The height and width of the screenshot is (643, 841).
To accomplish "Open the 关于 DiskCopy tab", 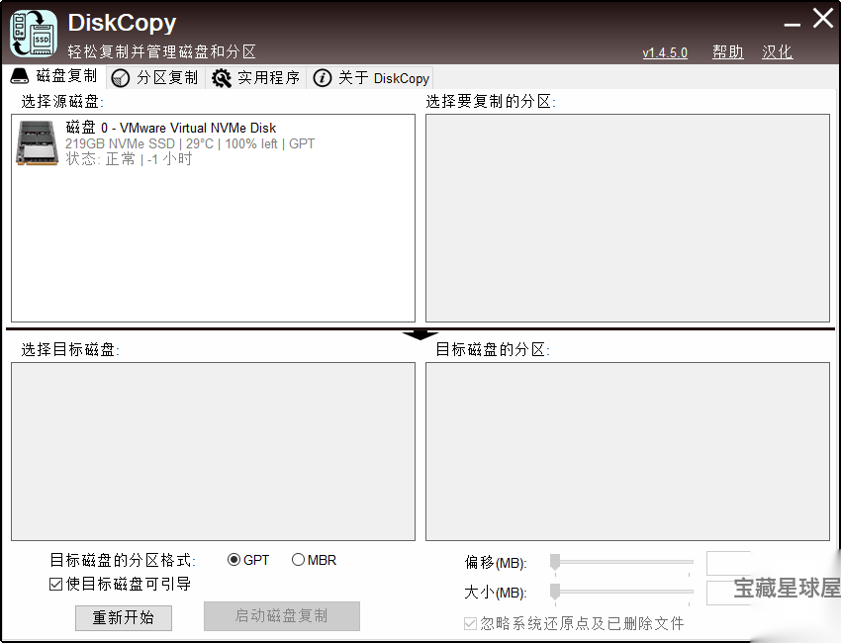I will (370, 78).
